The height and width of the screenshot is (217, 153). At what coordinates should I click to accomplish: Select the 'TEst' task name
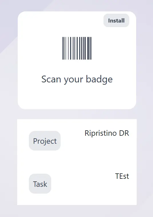[x=122, y=176]
